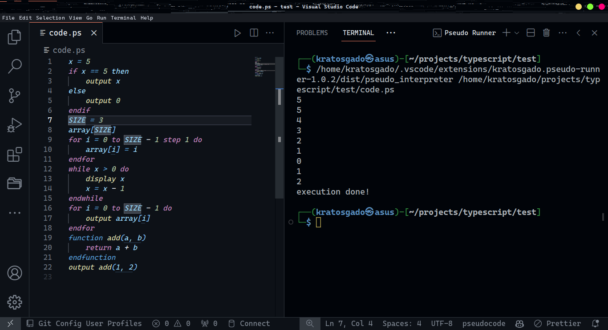
Task: Open the Help menu
Action: coord(147,18)
